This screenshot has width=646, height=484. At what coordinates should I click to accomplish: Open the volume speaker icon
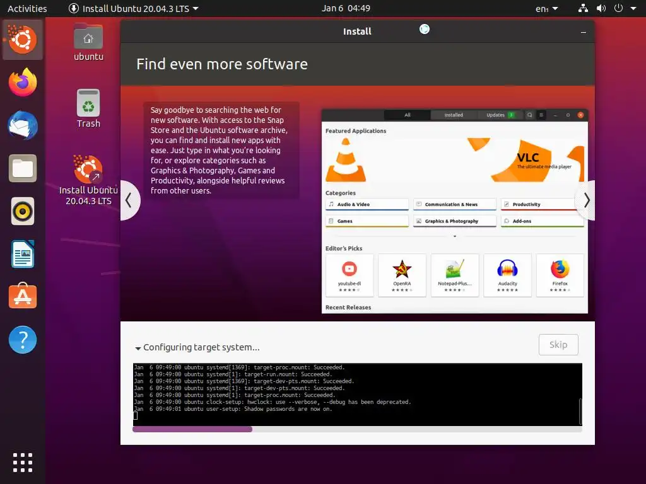coord(601,8)
